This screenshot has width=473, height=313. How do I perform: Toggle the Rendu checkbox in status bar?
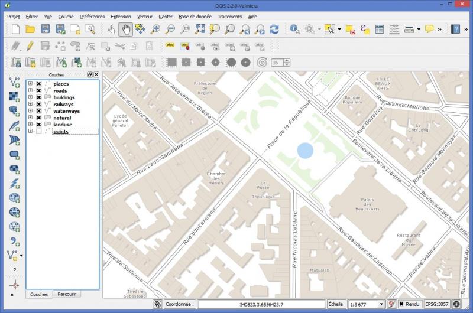coord(401,304)
